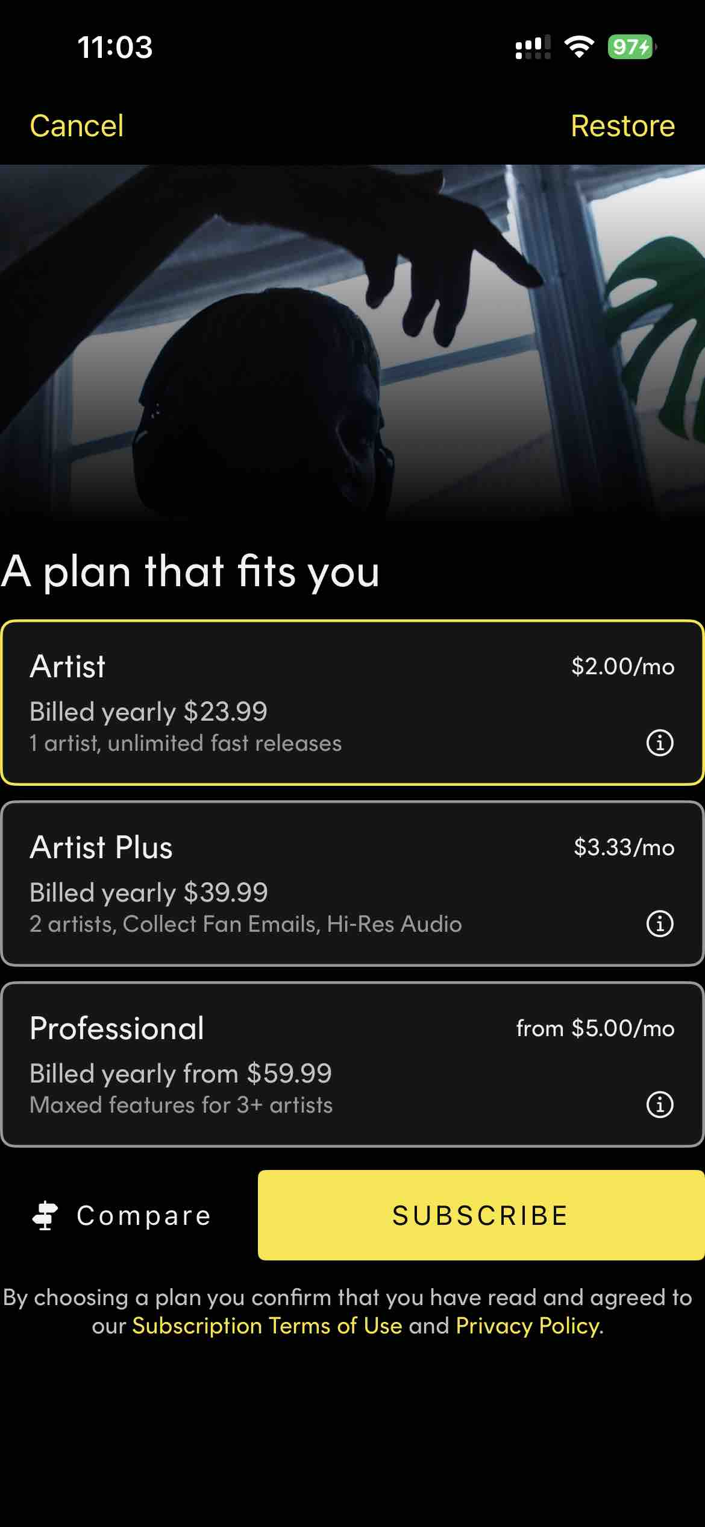Show info icon for Professional plan
705x1527 pixels.
click(660, 1104)
